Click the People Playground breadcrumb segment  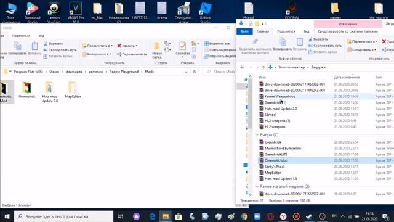124,72
